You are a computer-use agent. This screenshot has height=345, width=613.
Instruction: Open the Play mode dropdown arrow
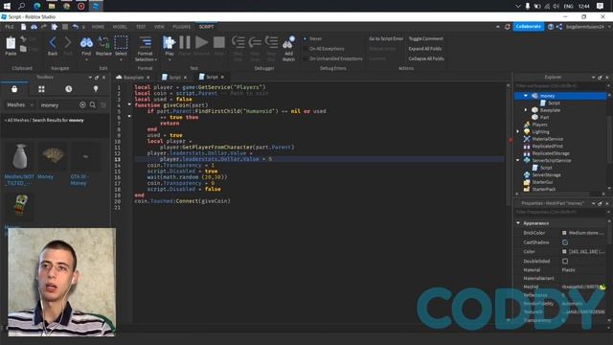(170, 59)
